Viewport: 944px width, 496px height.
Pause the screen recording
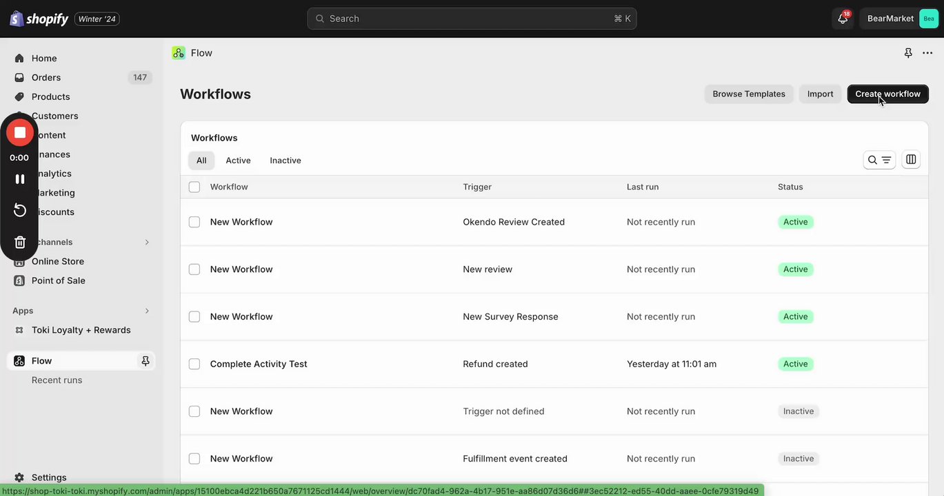20,179
